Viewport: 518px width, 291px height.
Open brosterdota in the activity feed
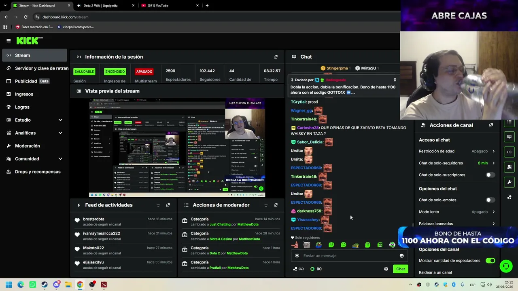click(93, 219)
